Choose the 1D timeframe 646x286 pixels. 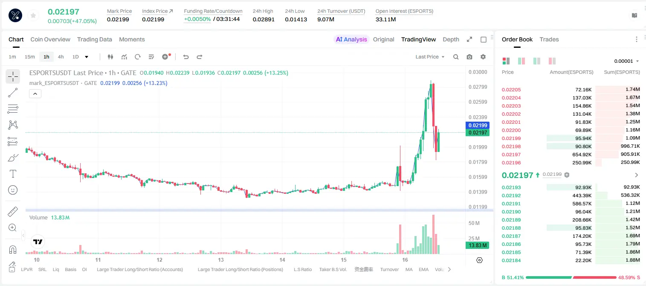[75, 57]
